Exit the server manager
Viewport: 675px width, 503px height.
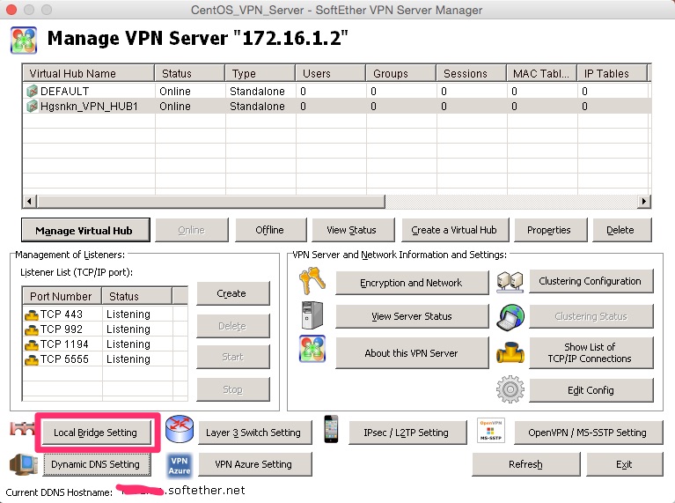click(625, 464)
